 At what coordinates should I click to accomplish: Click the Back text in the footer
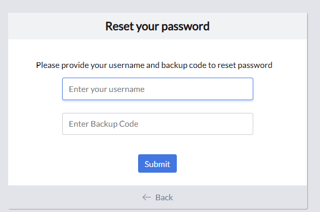[x=164, y=197]
